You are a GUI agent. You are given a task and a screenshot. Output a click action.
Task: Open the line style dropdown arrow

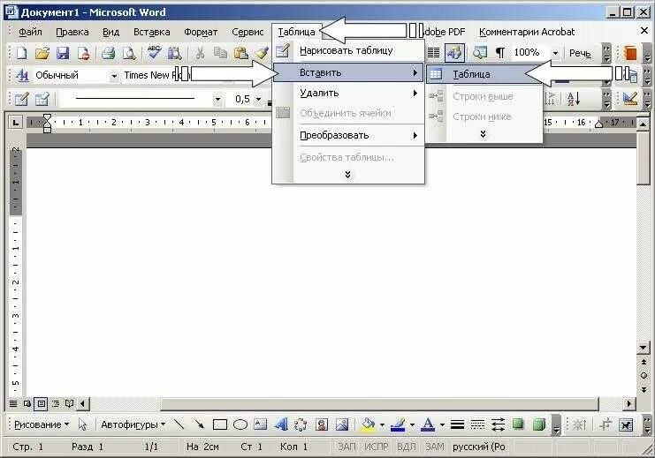point(217,99)
